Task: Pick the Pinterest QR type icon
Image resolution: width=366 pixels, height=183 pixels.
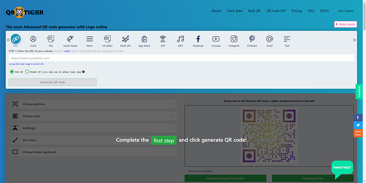Action: (x=252, y=39)
